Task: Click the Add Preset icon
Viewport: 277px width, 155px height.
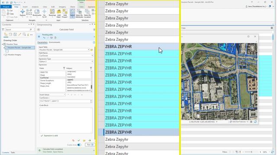Action: (x=65, y=12)
